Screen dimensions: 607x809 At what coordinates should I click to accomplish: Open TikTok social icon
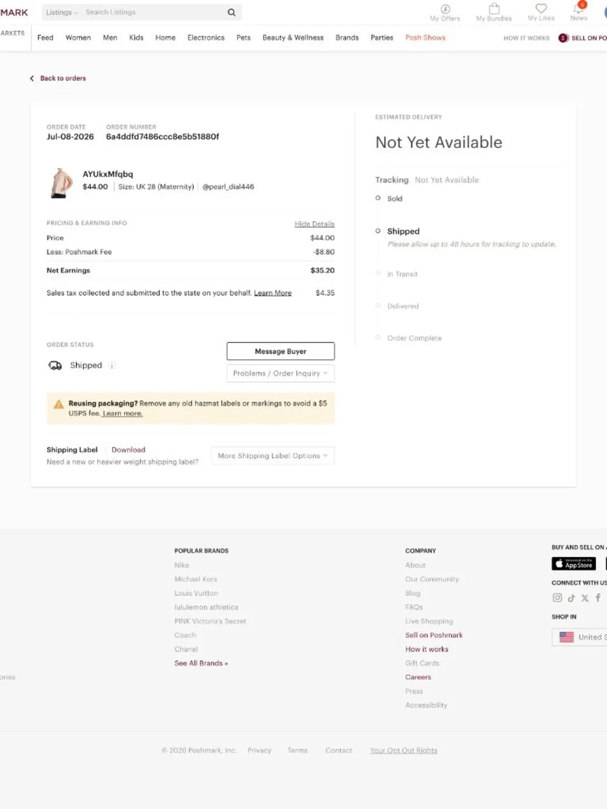point(571,598)
